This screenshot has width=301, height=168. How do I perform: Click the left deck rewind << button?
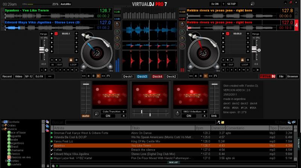pyautogui.click(x=84, y=76)
